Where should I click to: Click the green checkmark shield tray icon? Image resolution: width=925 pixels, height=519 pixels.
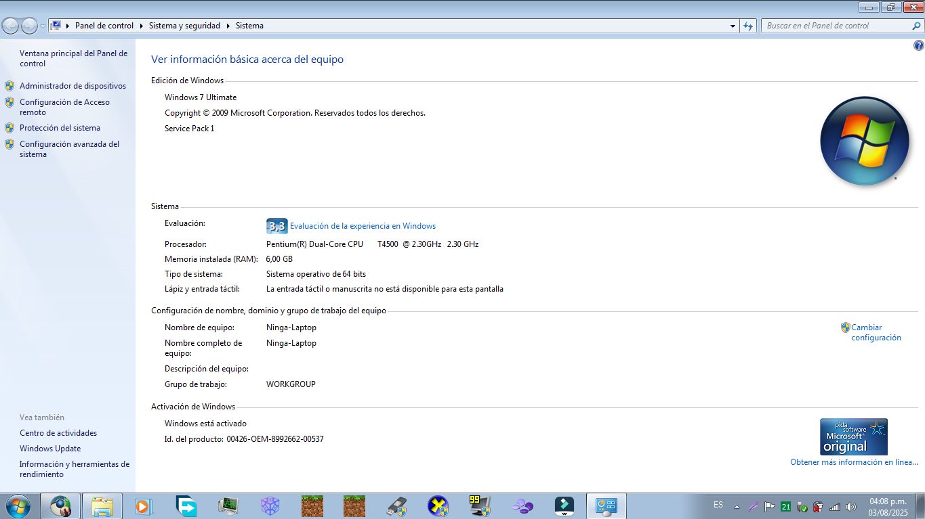point(802,506)
